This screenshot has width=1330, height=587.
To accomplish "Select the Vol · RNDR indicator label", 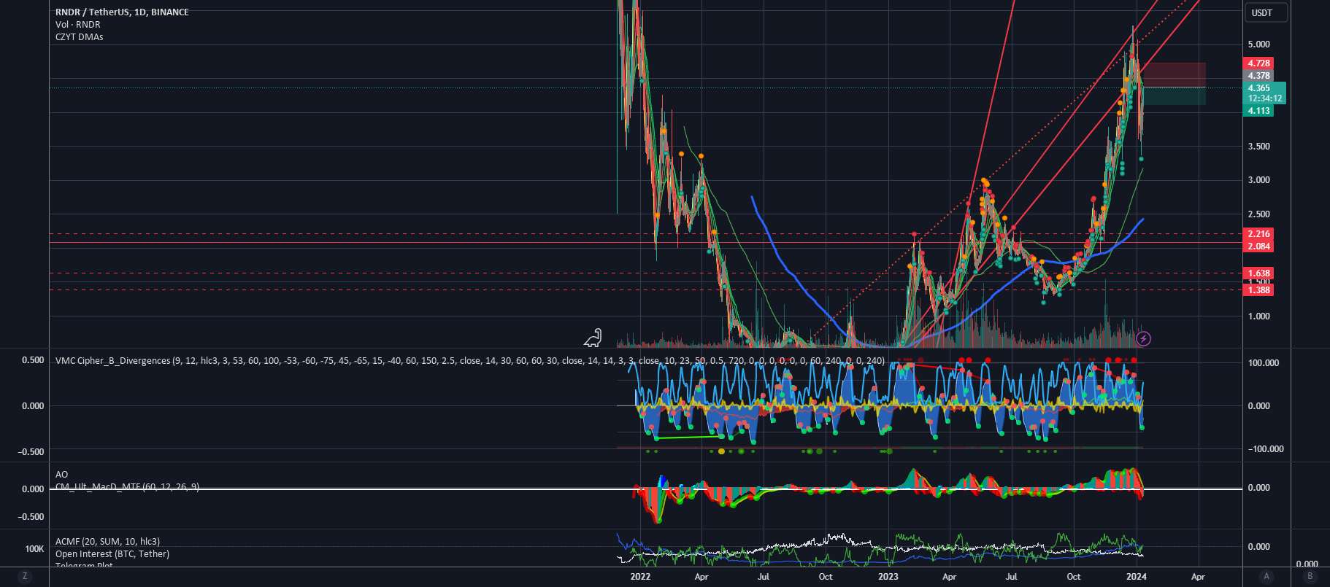I will click(x=78, y=24).
